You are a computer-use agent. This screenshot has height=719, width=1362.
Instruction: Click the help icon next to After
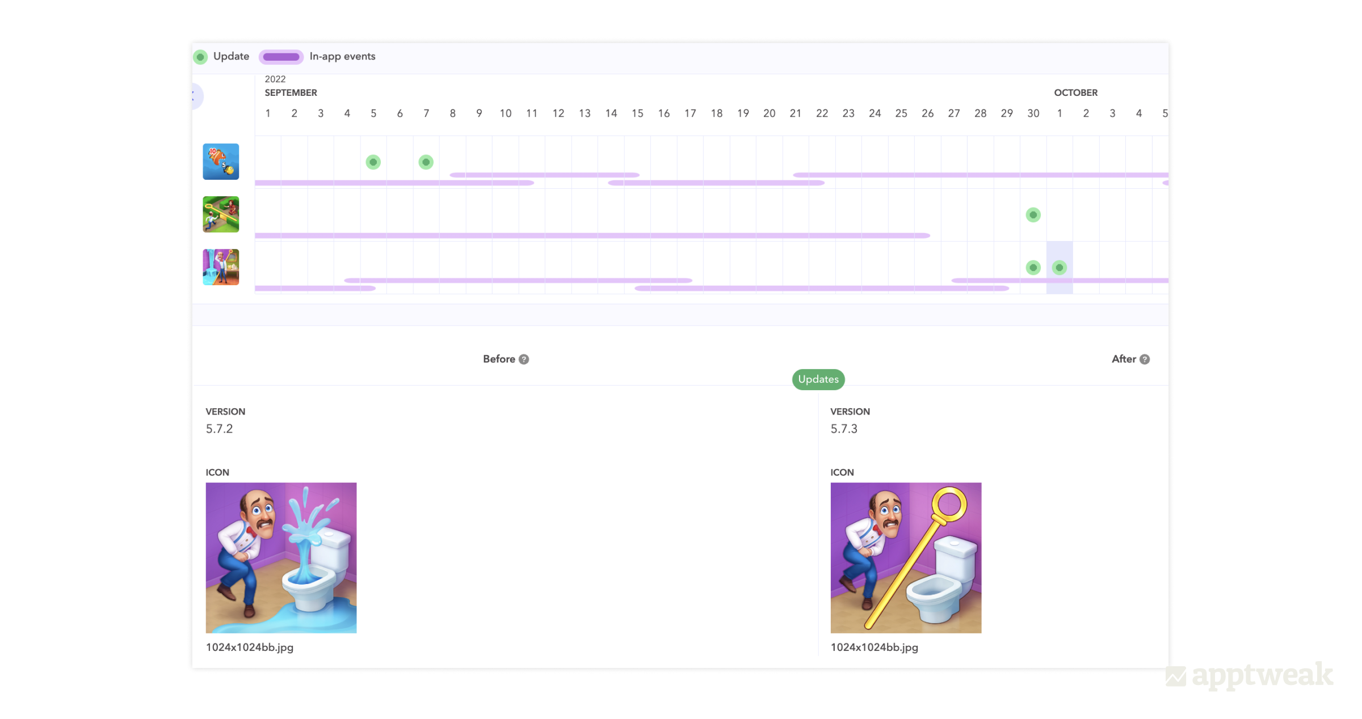[x=1145, y=359]
